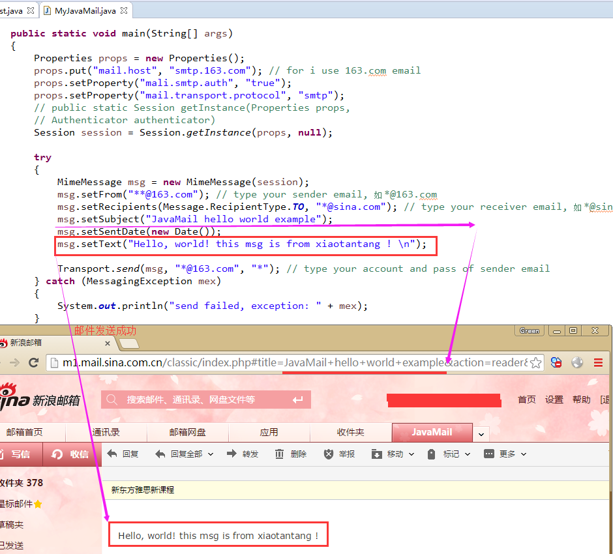
Task: Click the search magnifier icon
Action: click(x=112, y=400)
